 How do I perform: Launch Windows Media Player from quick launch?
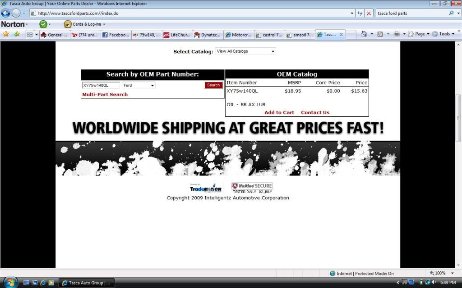tap(51, 283)
